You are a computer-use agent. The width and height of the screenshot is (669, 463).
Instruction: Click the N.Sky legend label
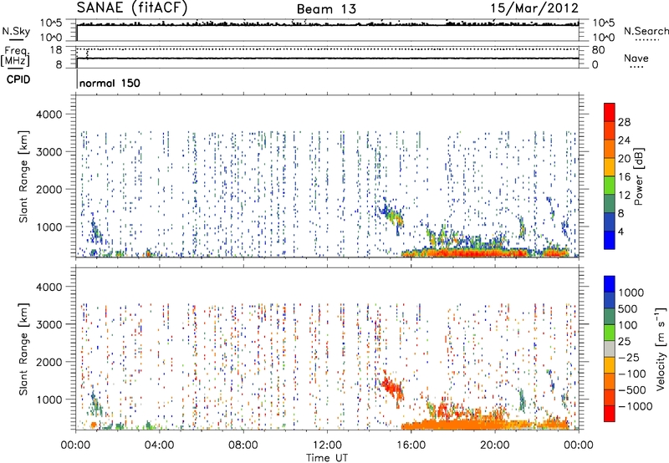[16, 32]
